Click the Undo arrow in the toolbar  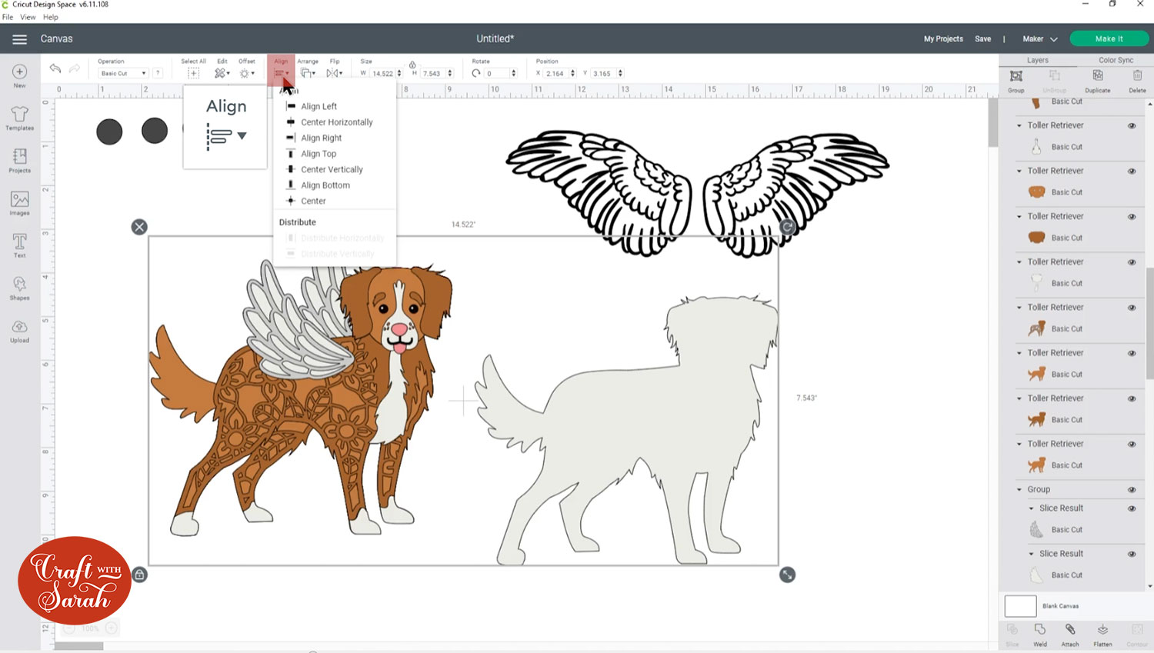tap(55, 68)
